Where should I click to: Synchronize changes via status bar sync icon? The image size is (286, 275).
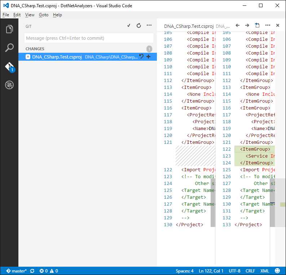[x=32, y=271]
